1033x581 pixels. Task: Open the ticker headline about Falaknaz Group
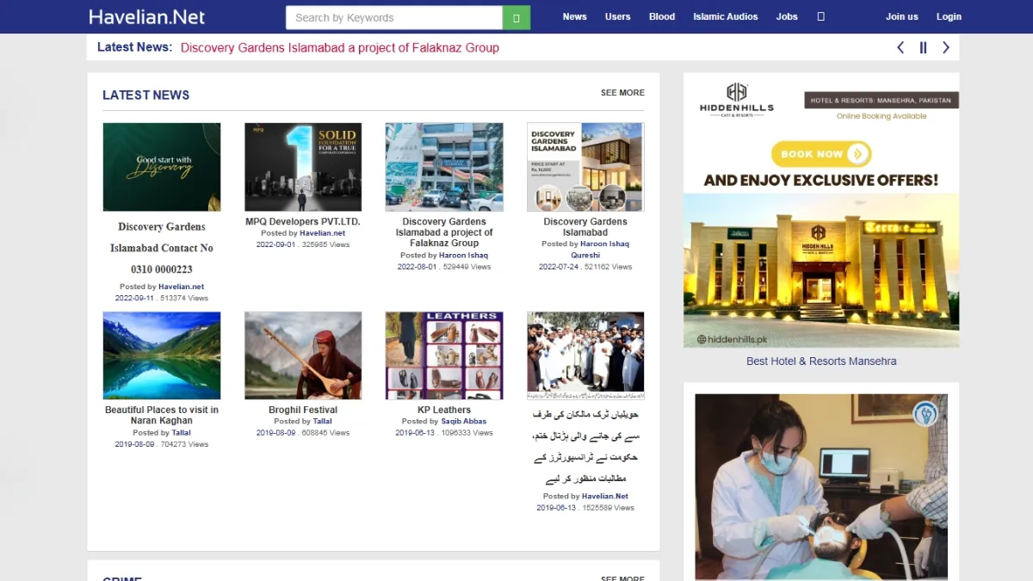340,47
